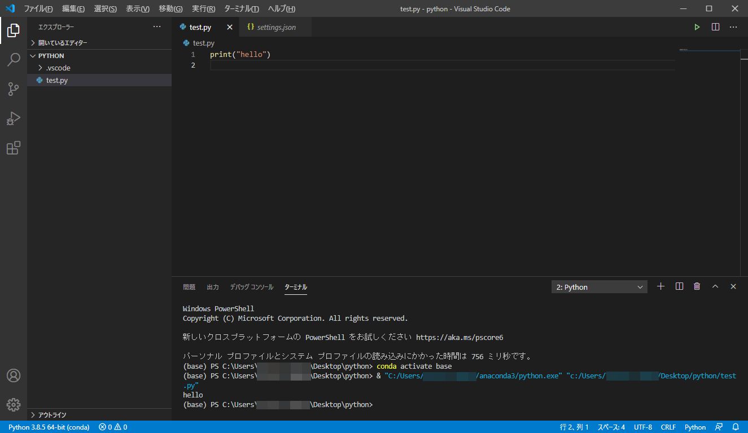Screen dimensions: 748x433
Task: Open the Extensions view icon
Action: 14,148
